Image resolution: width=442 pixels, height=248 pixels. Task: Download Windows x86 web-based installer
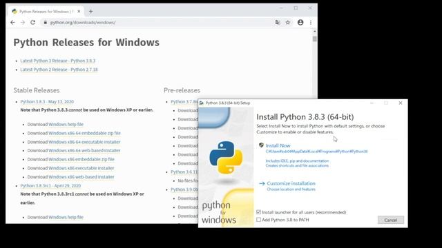pyautogui.click(x=81, y=177)
